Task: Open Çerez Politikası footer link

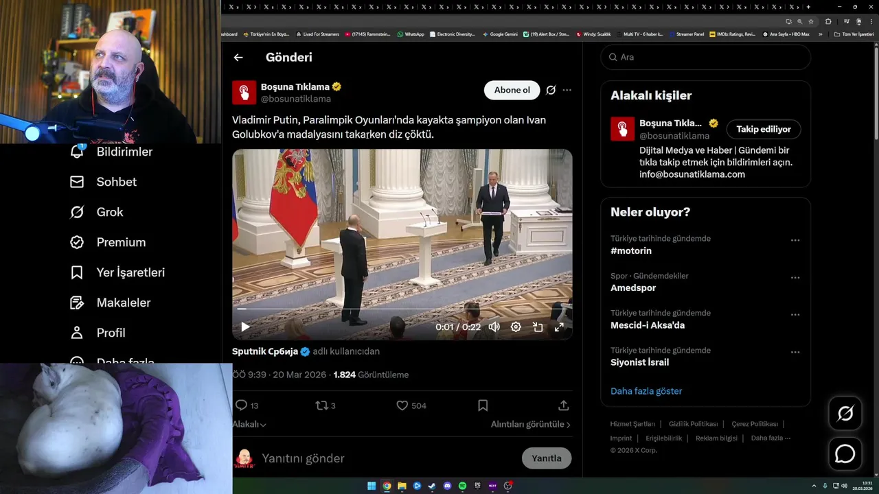Action: (755, 424)
